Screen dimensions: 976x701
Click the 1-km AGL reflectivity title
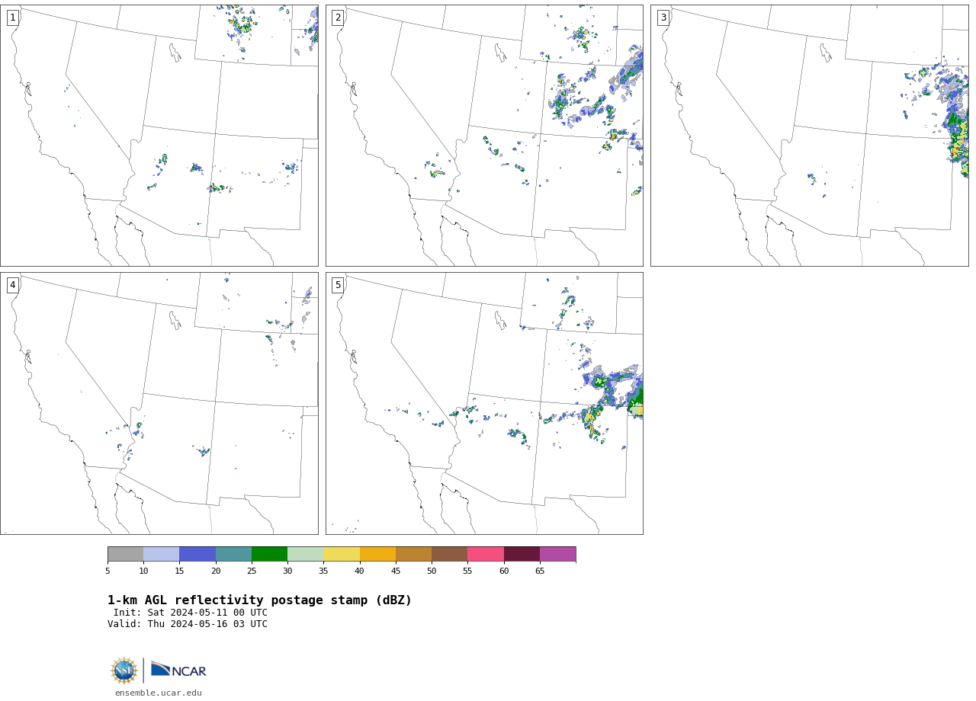click(259, 600)
